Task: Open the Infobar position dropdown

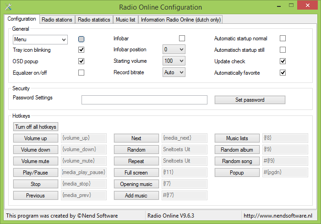Action: (x=174, y=49)
